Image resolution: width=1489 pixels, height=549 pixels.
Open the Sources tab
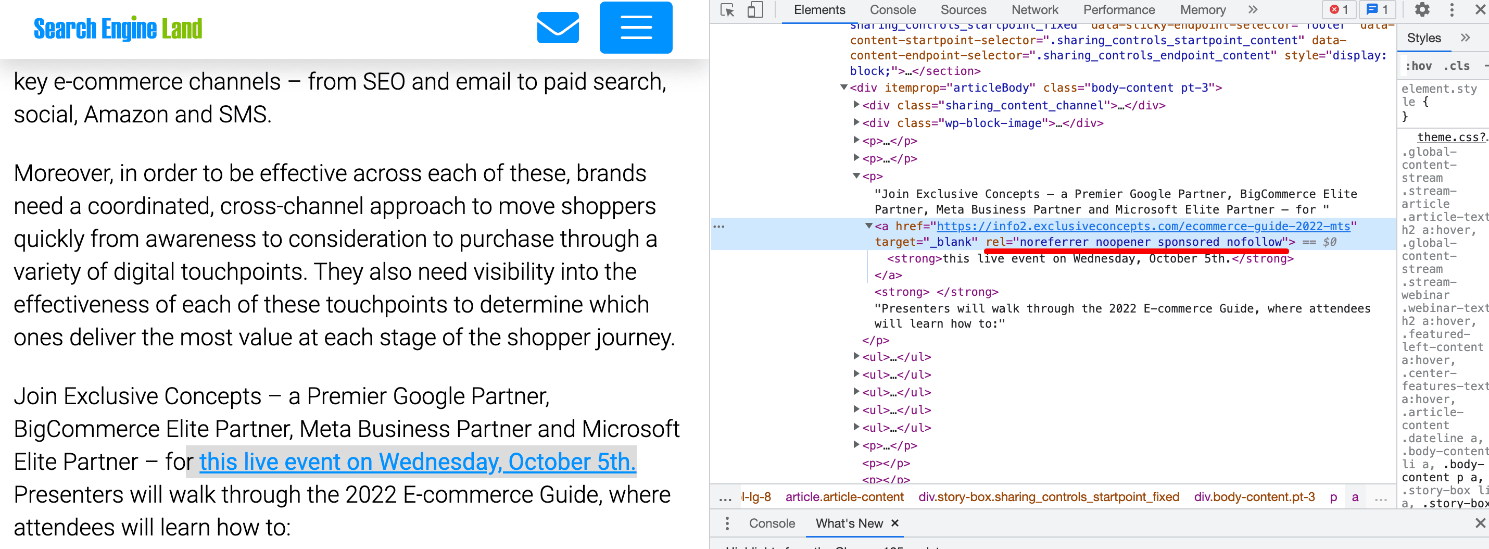coord(963,10)
